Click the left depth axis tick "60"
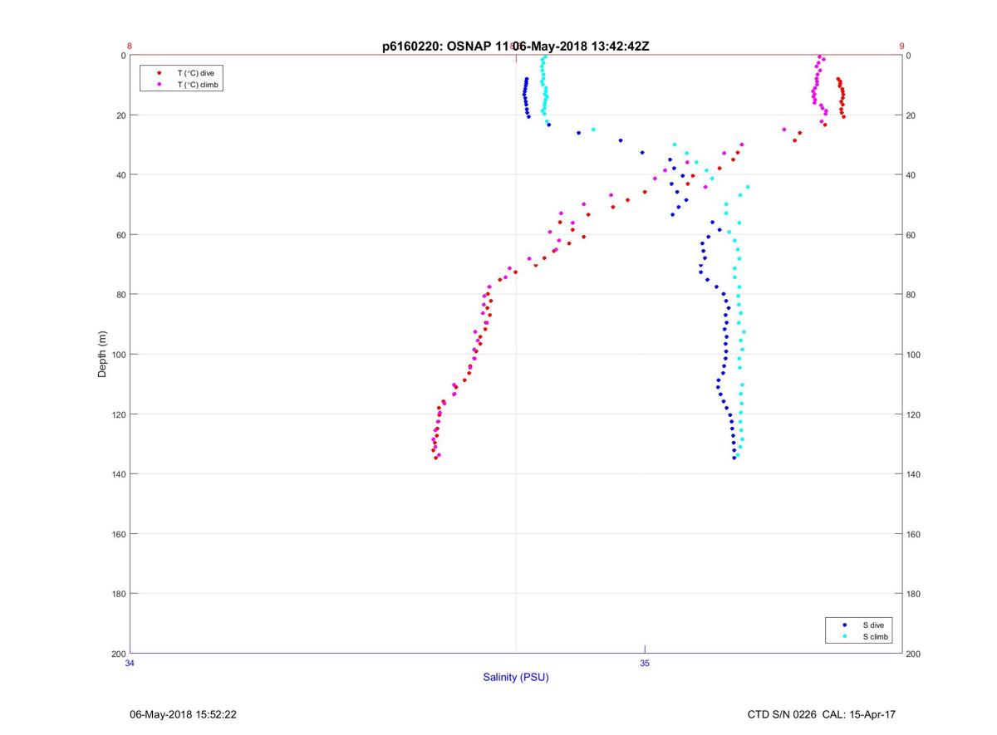997x735 pixels. pyautogui.click(x=120, y=235)
